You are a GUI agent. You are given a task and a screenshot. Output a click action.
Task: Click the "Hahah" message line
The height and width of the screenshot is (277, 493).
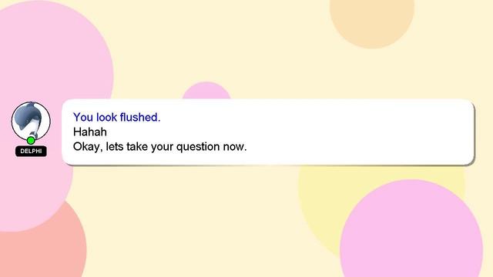(90, 132)
